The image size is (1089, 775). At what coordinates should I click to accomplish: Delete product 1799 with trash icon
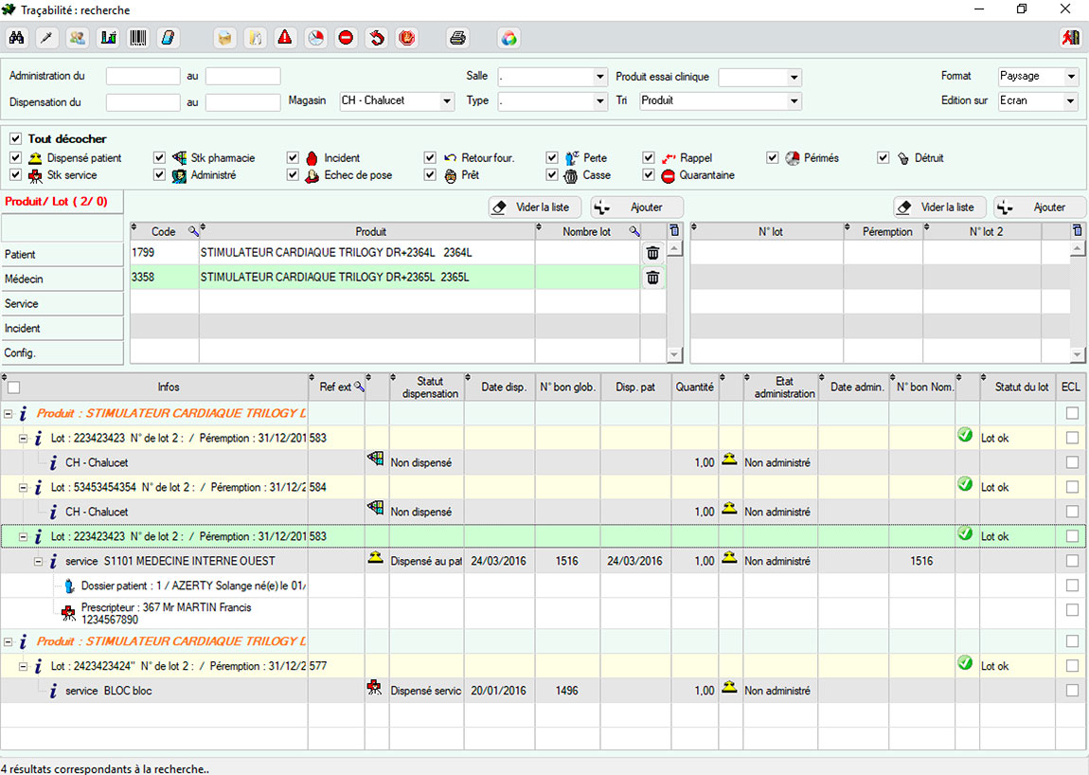point(652,253)
